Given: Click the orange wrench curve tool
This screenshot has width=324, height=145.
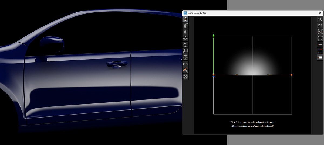Looking at the screenshot, I should (x=185, y=70).
